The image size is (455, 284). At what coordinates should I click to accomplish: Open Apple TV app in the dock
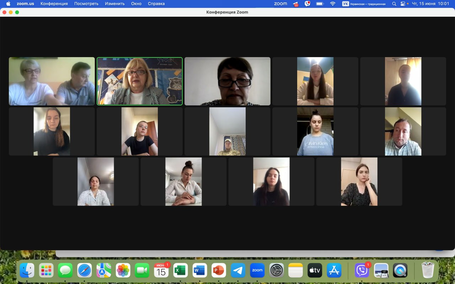(x=315, y=271)
